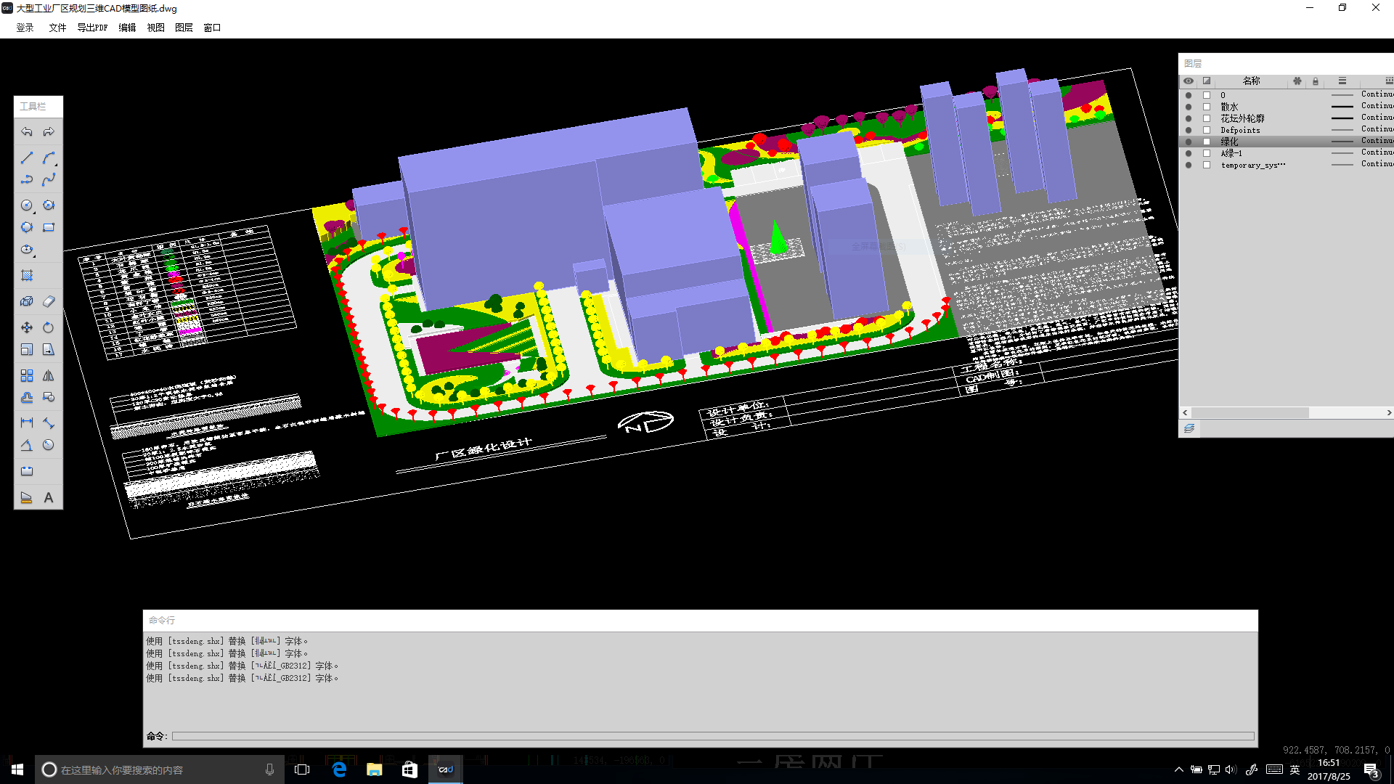Select the Angular dimension tool
The width and height of the screenshot is (1394, 784).
pyautogui.click(x=27, y=445)
